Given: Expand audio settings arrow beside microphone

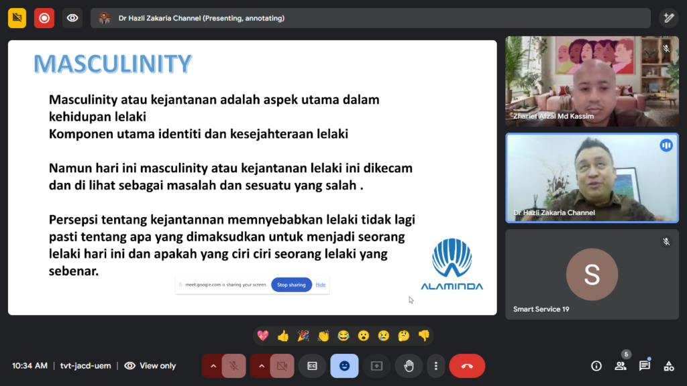Looking at the screenshot, I should coord(213,366).
